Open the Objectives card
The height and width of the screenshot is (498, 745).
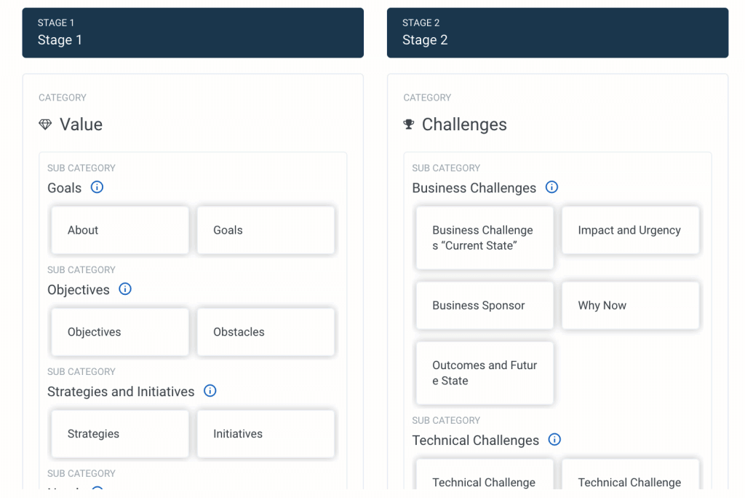(x=120, y=332)
